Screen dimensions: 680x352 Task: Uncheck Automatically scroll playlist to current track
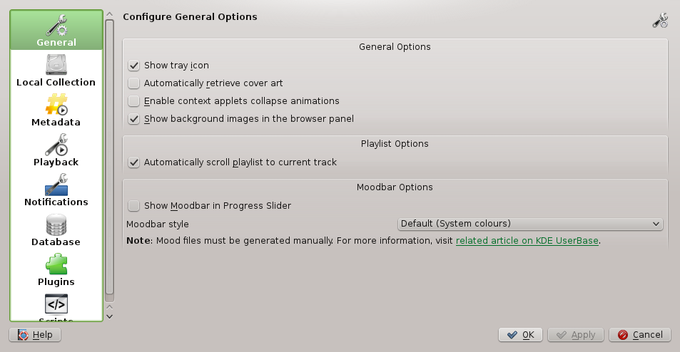pos(133,162)
